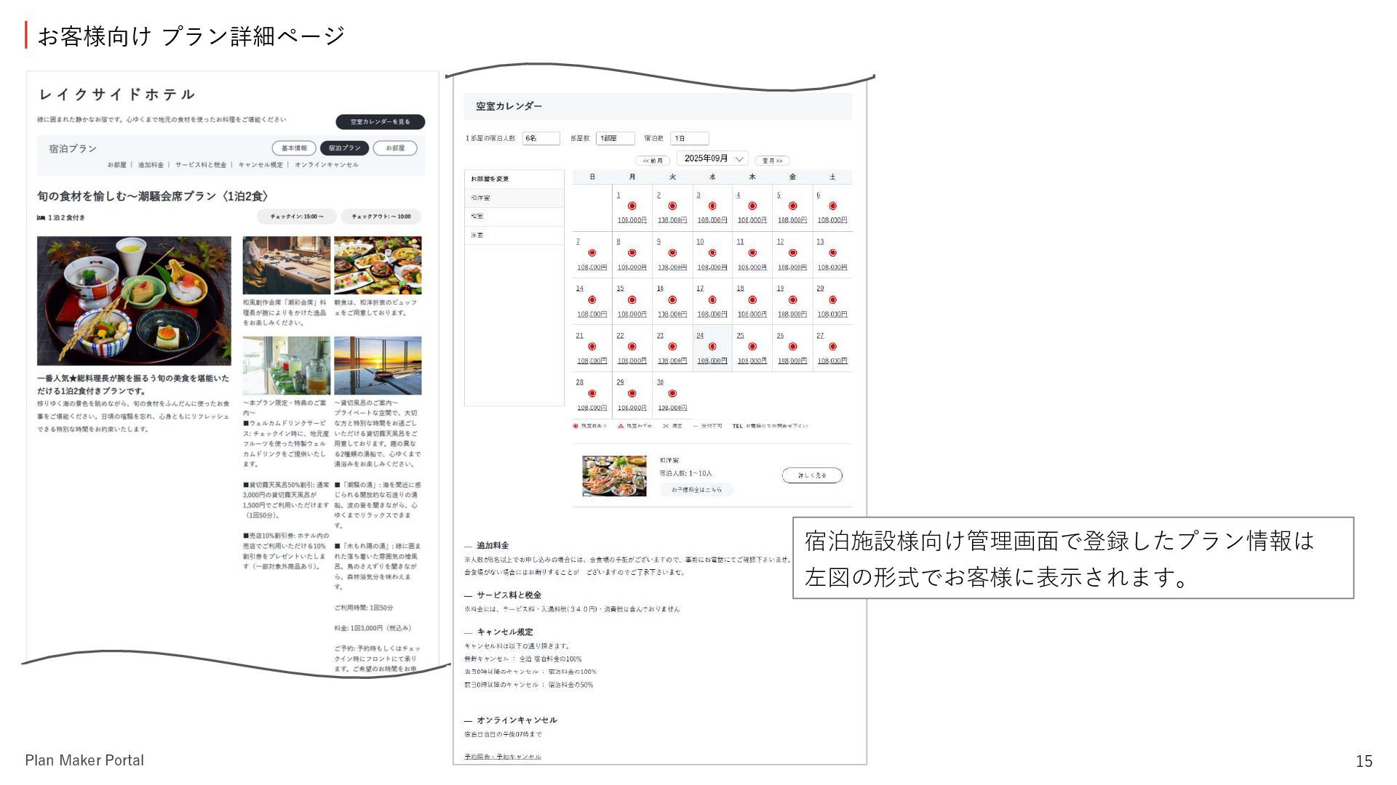Viewport: 1397px width, 785px height.
Task: Click the 空室カレンダーを見る button
Action: tap(380, 122)
